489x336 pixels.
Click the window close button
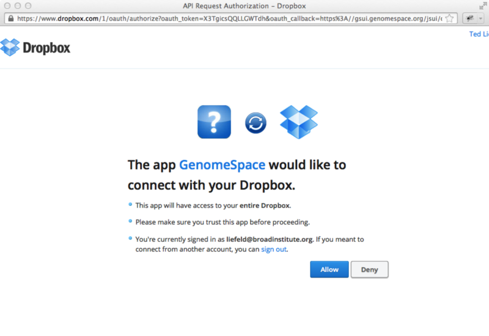[x=7, y=6]
